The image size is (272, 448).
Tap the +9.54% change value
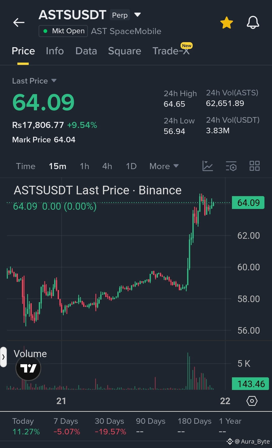pos(82,125)
